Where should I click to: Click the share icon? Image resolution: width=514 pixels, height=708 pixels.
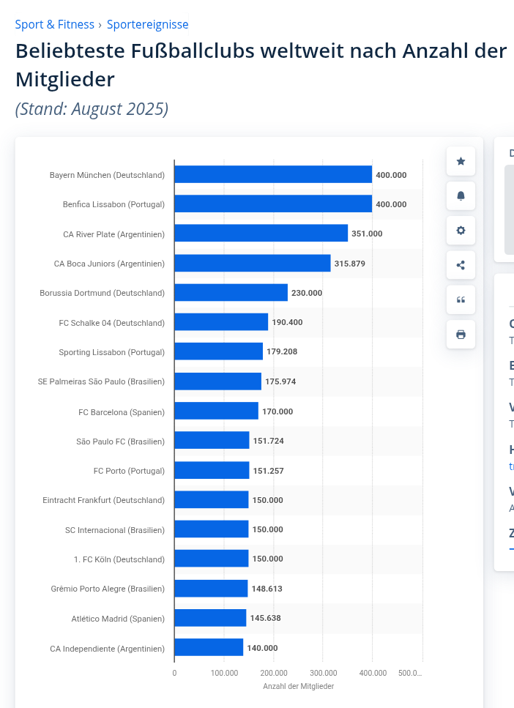(x=461, y=265)
